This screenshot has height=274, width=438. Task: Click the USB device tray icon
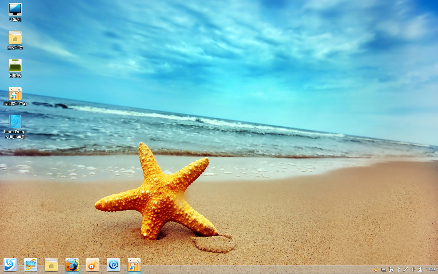tap(398, 269)
